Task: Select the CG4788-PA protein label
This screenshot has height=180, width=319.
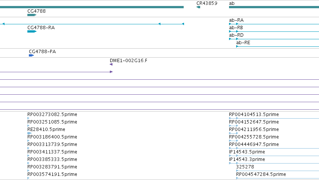Action: click(42, 51)
